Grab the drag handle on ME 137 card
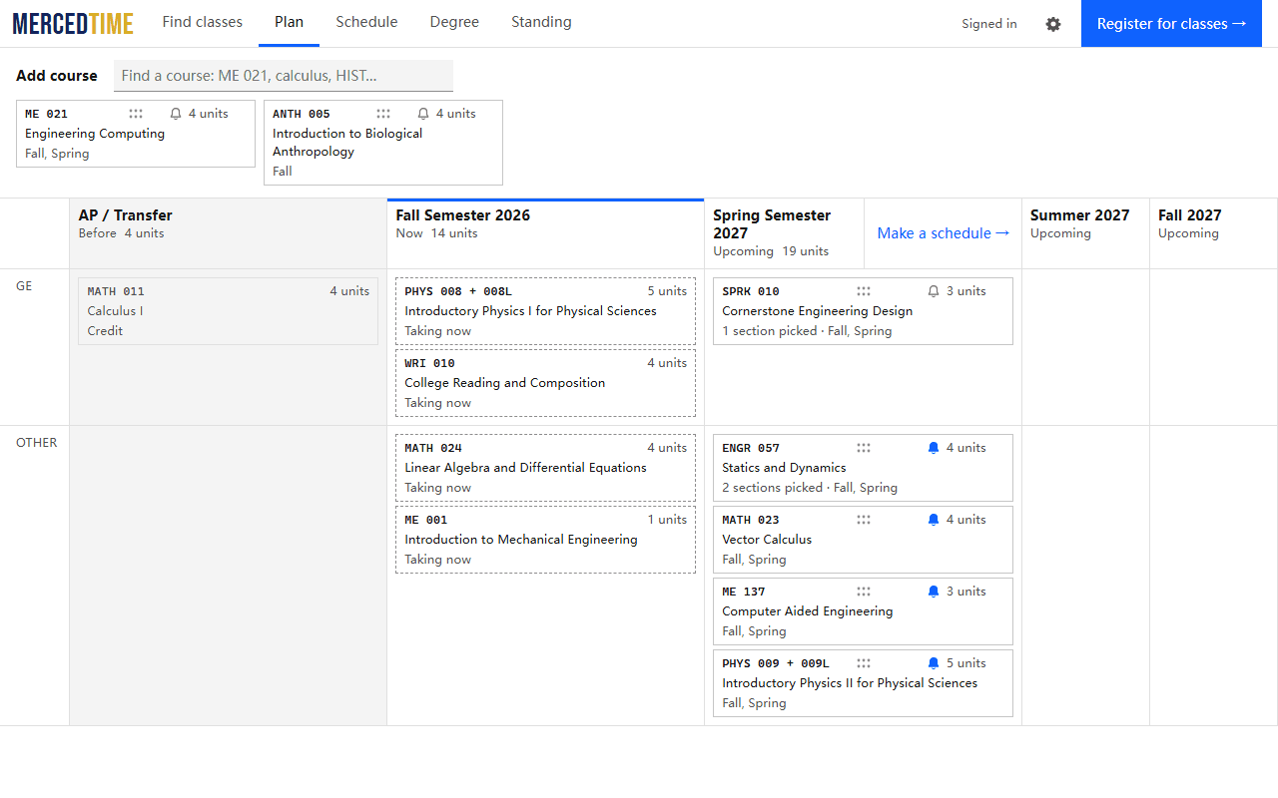Screen dimensions: 1278x798 pyautogui.click(x=864, y=592)
